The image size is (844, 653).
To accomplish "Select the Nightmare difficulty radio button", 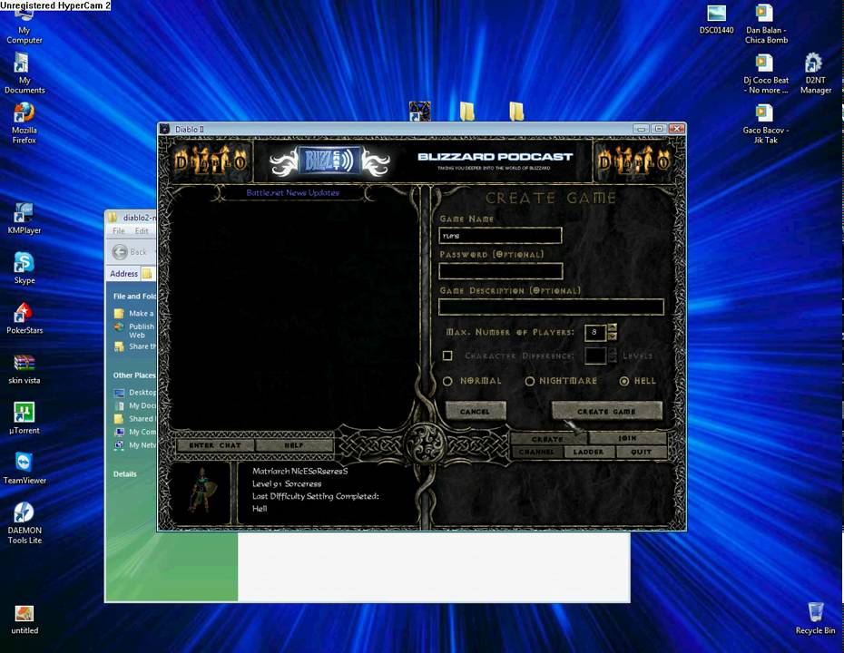I will 530,381.
